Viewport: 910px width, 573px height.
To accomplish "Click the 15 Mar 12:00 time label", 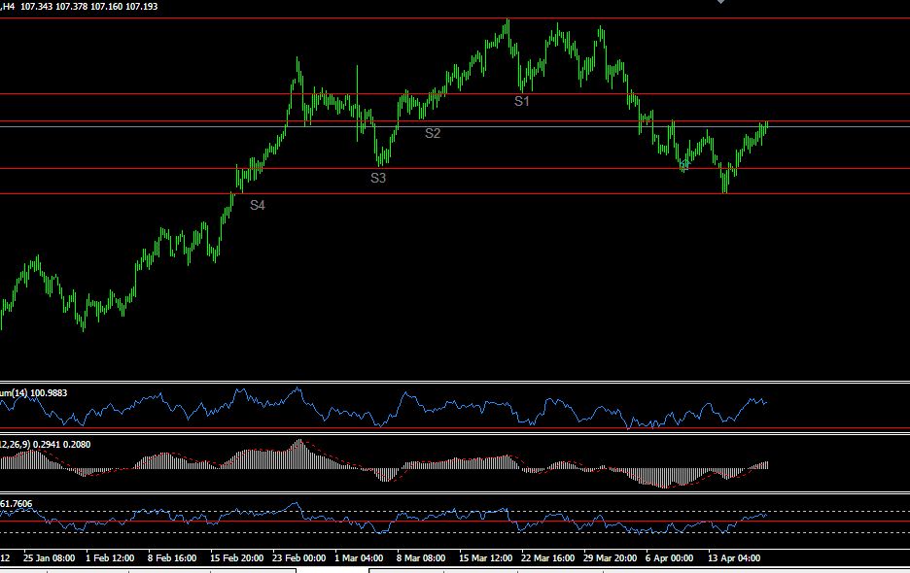I will (x=485, y=557).
